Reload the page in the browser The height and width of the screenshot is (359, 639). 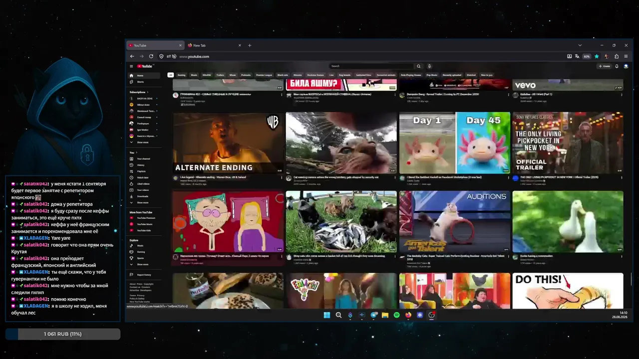coord(151,56)
